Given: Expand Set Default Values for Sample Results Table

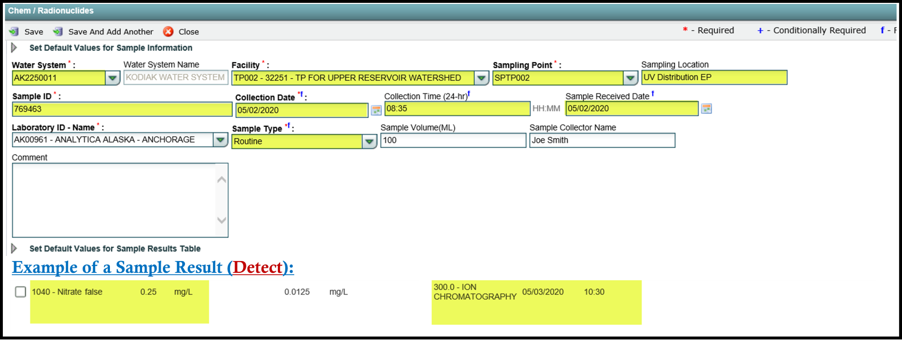Looking at the screenshot, I should (x=14, y=249).
